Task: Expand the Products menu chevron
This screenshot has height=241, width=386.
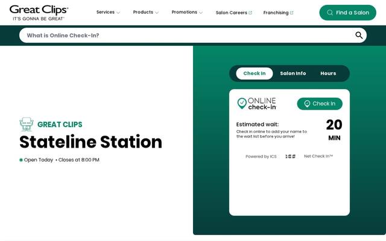Action: click(x=157, y=13)
